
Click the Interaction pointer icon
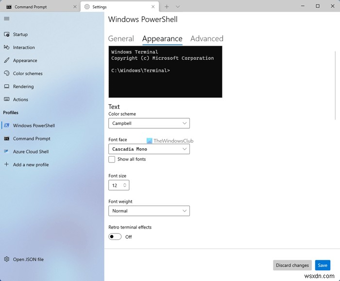(7, 47)
